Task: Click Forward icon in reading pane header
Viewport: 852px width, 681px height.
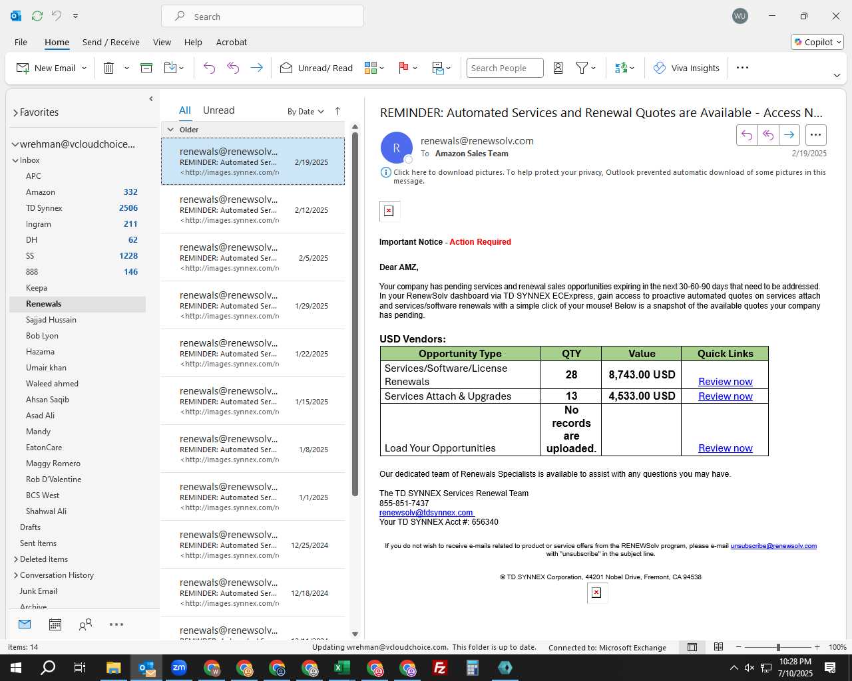Action: (789, 135)
